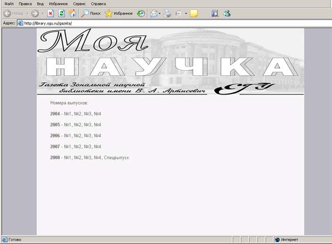Open 2007 issue №3 link

click(87, 147)
